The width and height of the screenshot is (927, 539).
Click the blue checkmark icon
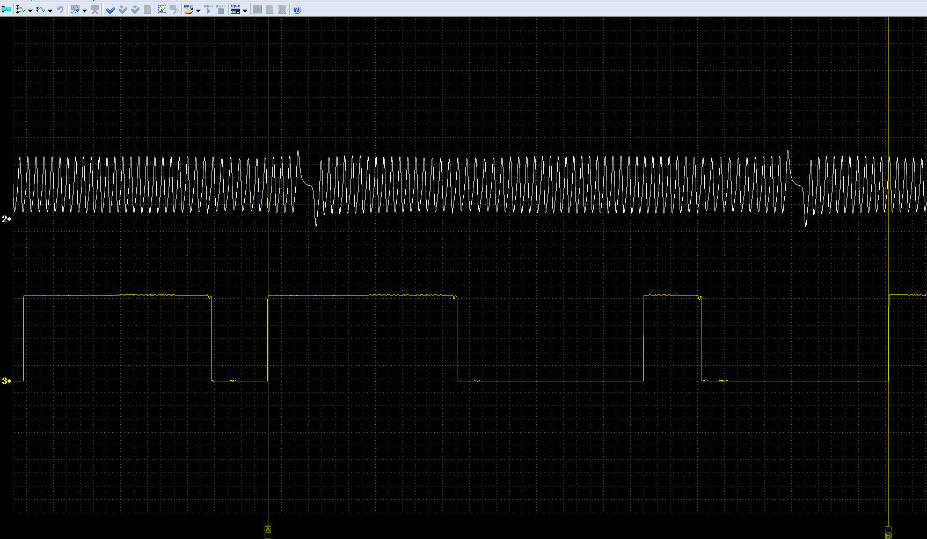click(x=111, y=10)
